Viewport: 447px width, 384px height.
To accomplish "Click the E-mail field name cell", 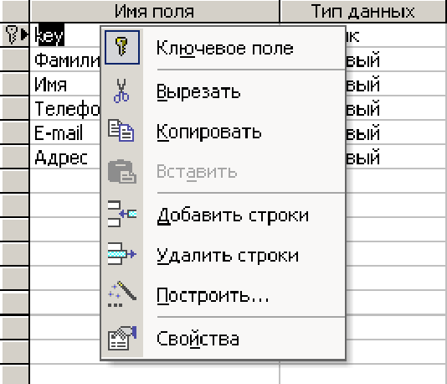I will (x=65, y=132).
